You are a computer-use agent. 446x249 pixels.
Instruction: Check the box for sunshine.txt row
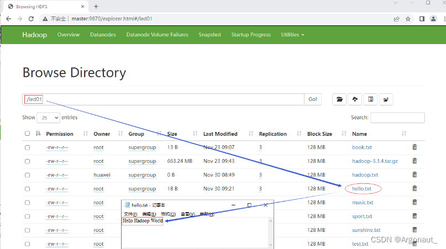(x=27, y=230)
